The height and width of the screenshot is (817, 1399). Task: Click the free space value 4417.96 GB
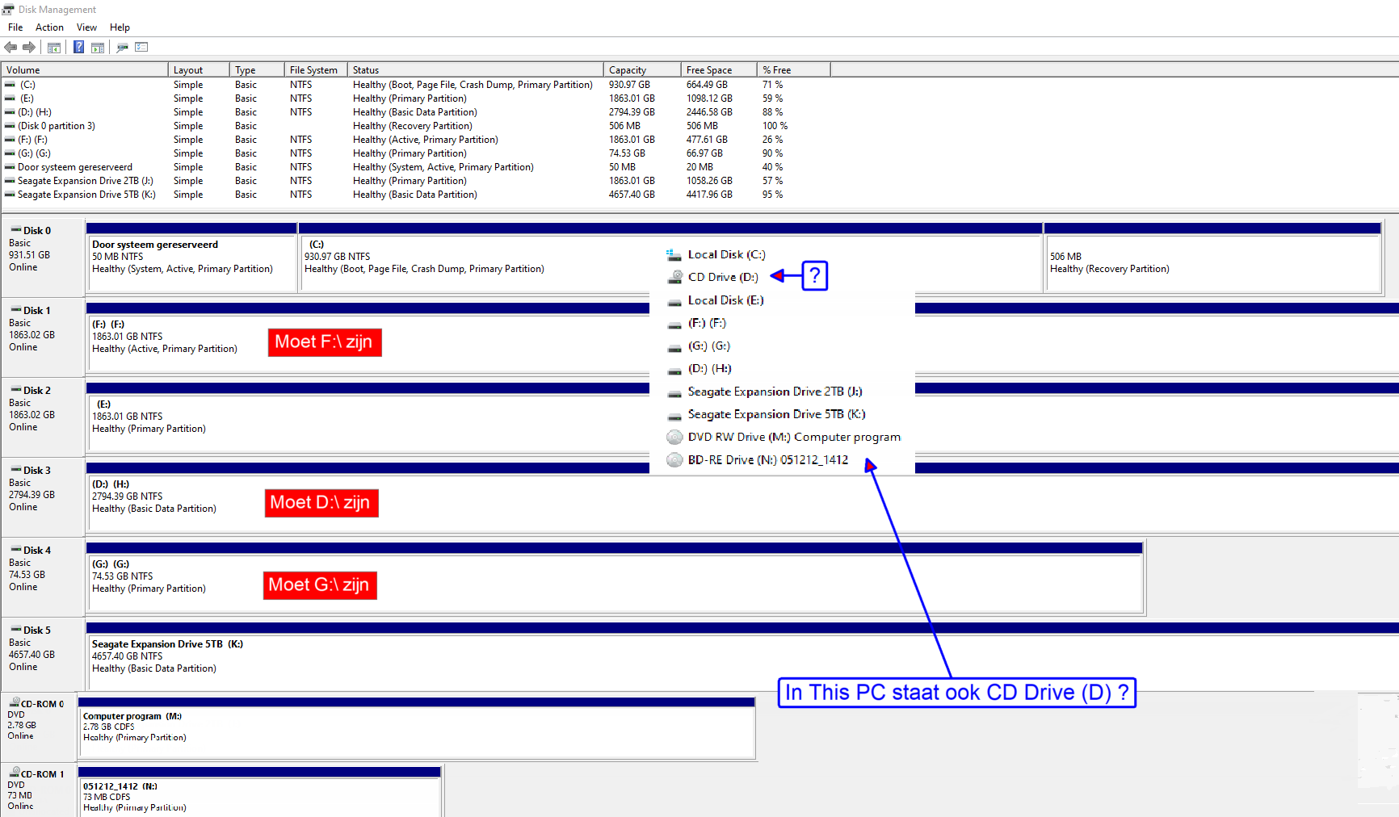pos(709,195)
